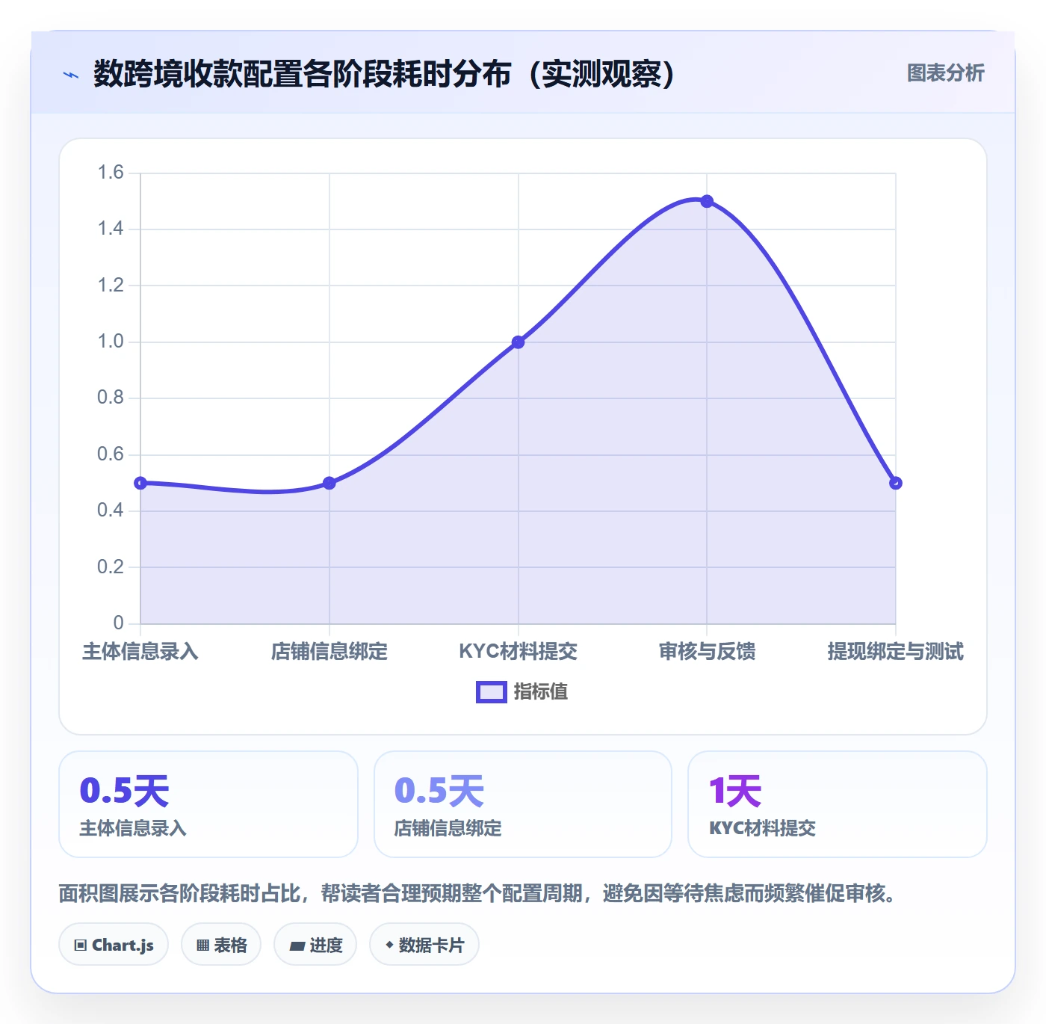Viewport: 1046px width, 1024px height.
Task: Open the 0.5天 主体信息录入 stat card
Action: (208, 804)
